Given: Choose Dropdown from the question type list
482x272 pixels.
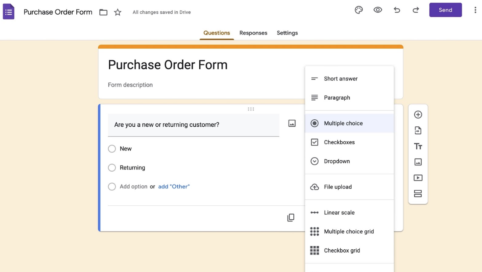Looking at the screenshot, I should (x=337, y=161).
